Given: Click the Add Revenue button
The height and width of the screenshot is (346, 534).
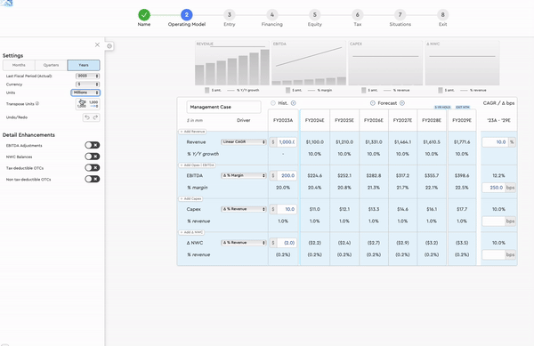Looking at the screenshot, I should (x=192, y=132).
